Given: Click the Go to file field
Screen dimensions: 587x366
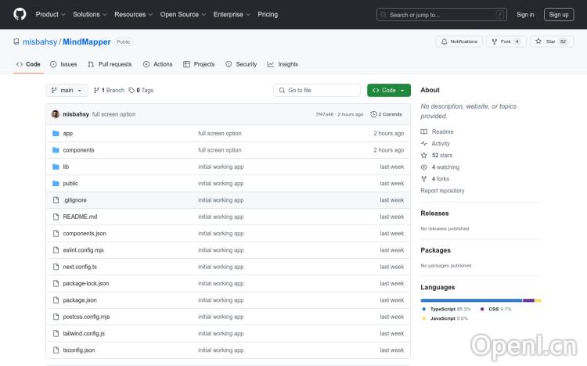Looking at the screenshot, I should click(x=317, y=90).
